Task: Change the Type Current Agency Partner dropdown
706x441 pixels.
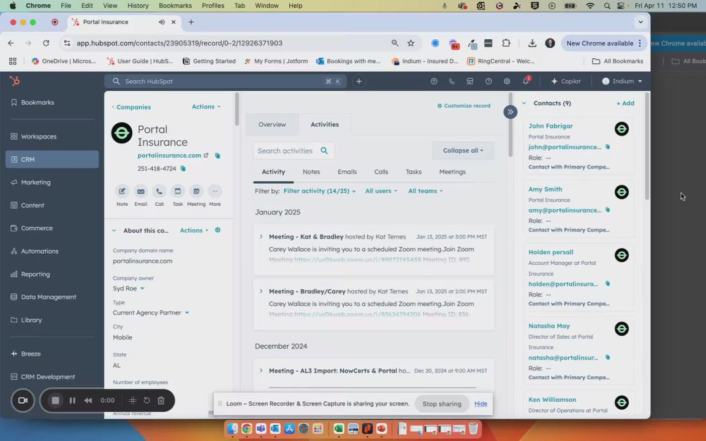Action: coord(151,313)
